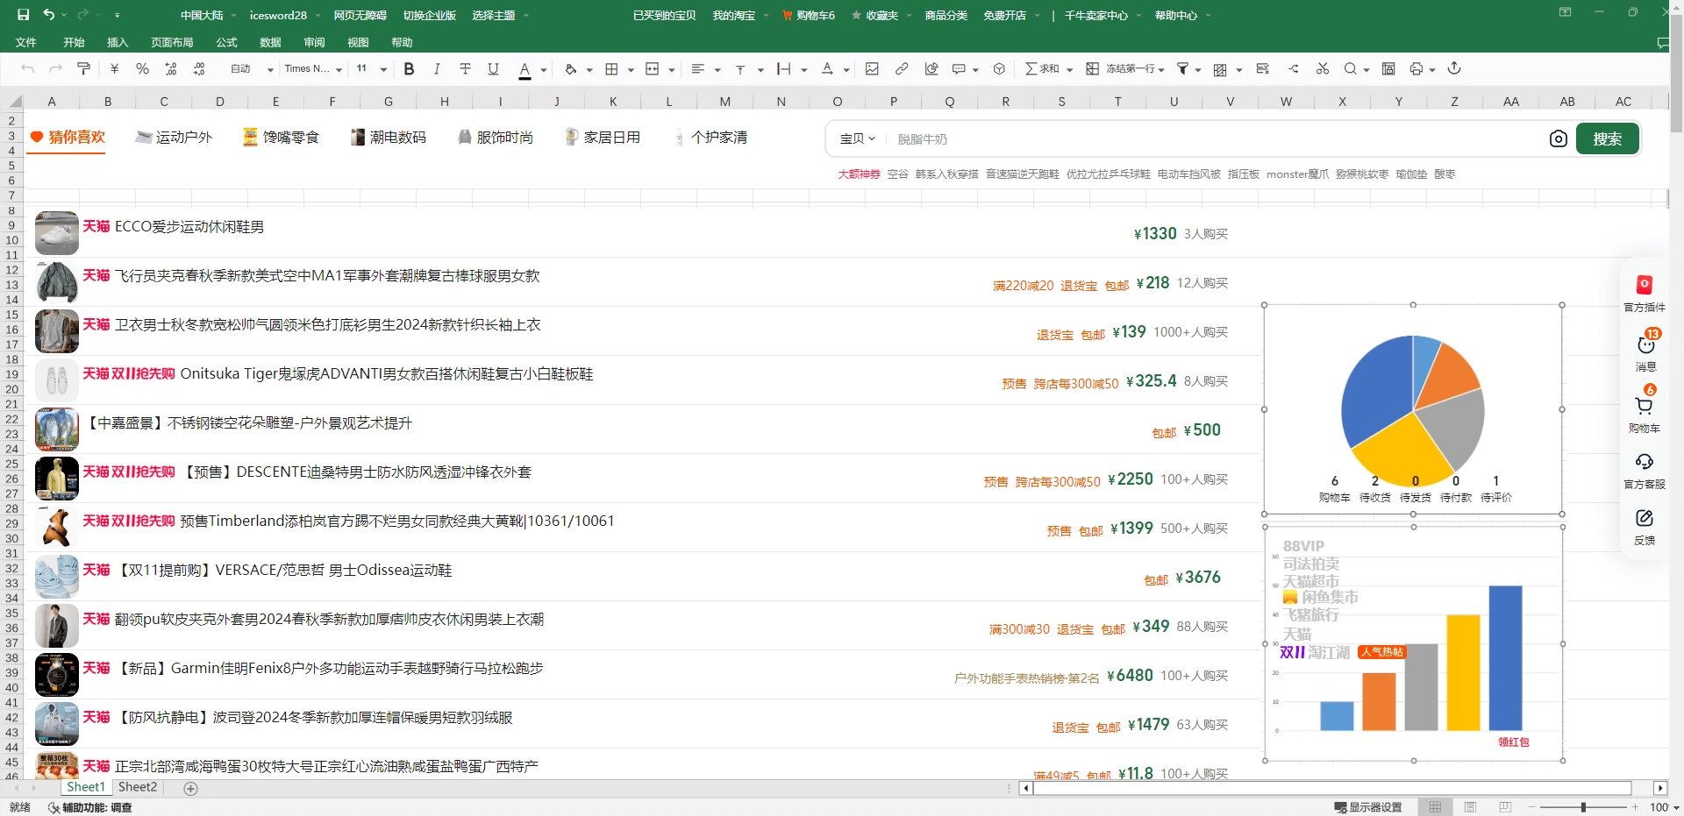This screenshot has width=1684, height=816.
Task: Insert image icon in toolbar
Action: point(872,69)
